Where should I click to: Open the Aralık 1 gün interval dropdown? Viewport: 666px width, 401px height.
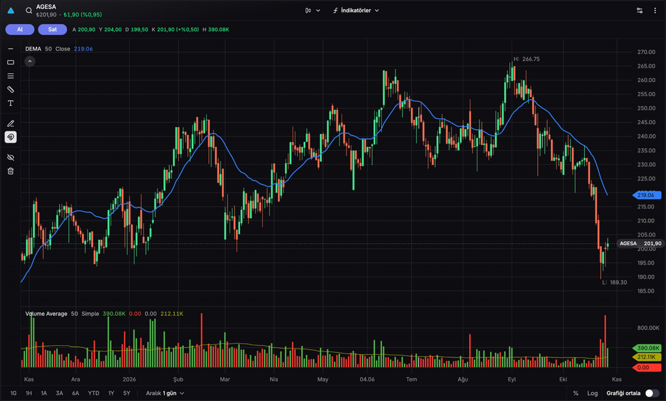tap(165, 393)
